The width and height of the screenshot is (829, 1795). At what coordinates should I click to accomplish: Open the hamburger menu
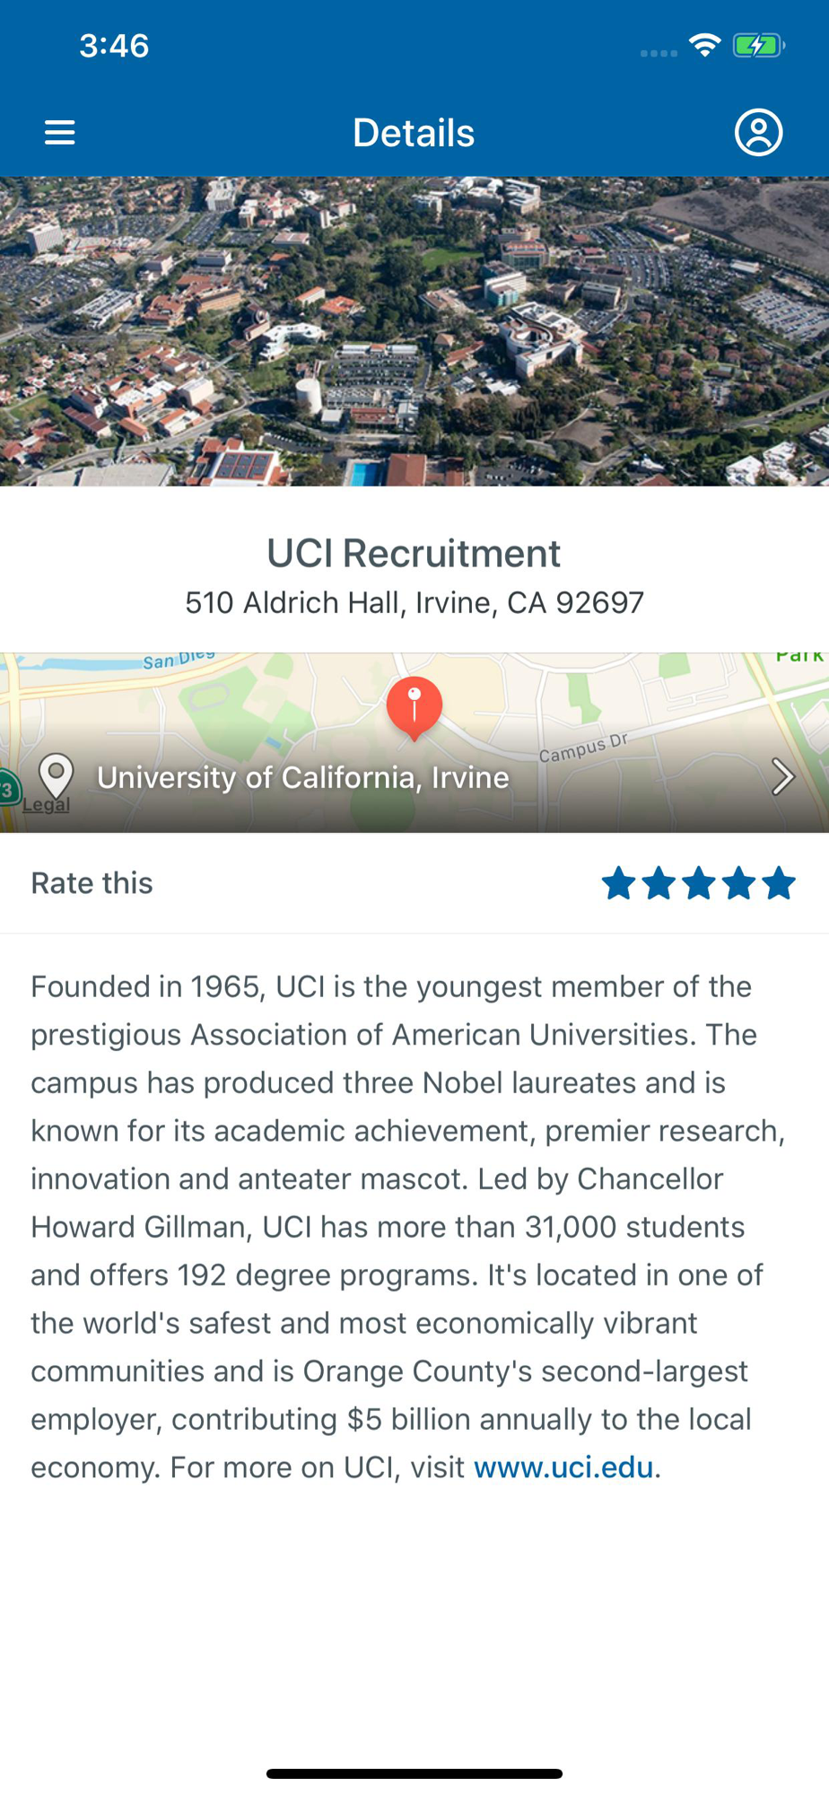click(60, 133)
